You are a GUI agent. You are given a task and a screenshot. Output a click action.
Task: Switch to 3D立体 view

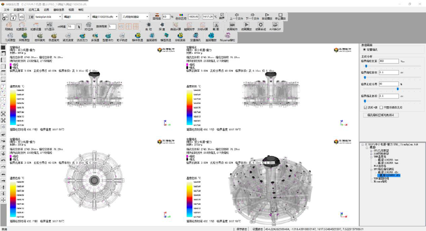coord(89,26)
